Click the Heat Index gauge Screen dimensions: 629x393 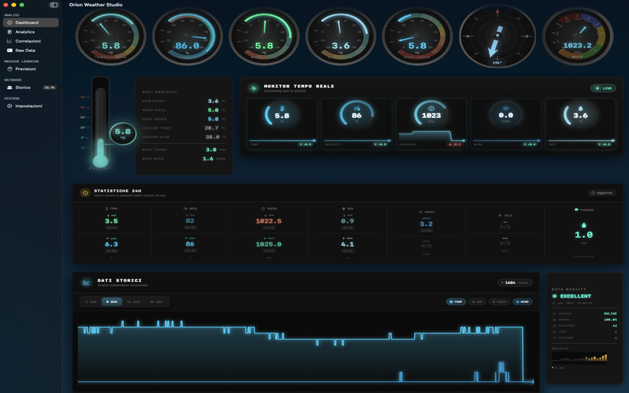point(417,37)
